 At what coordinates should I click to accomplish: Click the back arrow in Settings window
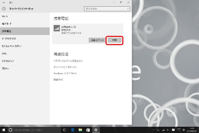click(x=4, y=2)
